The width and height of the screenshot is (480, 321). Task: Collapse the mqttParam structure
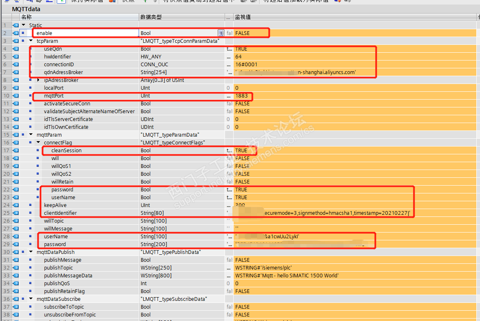[31, 135]
